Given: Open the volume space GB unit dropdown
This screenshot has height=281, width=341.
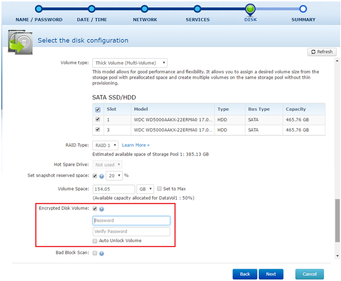Looking at the screenshot, I should (145, 189).
